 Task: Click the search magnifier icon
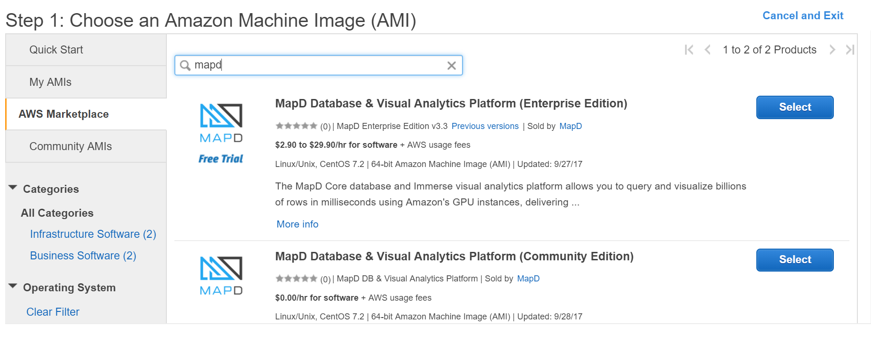(x=185, y=65)
